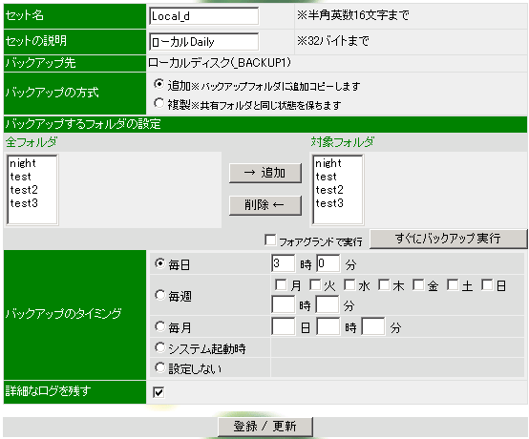
Task: Click the セットの説明 text field
Action: click(x=203, y=41)
